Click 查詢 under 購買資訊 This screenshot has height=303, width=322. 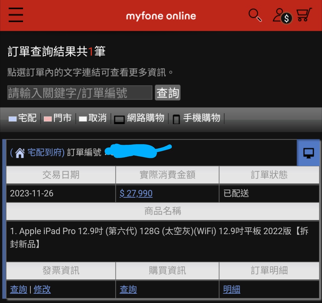tap(128, 290)
